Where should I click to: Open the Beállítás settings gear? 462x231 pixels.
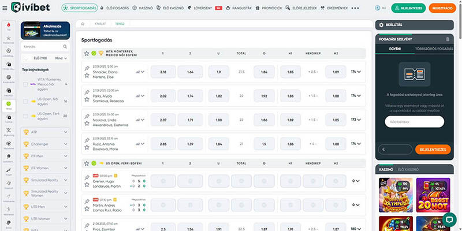pos(381,25)
